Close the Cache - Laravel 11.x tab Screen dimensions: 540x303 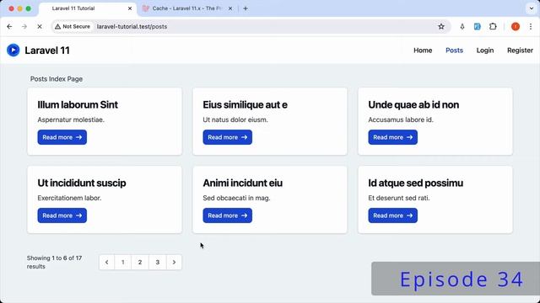pos(230,8)
